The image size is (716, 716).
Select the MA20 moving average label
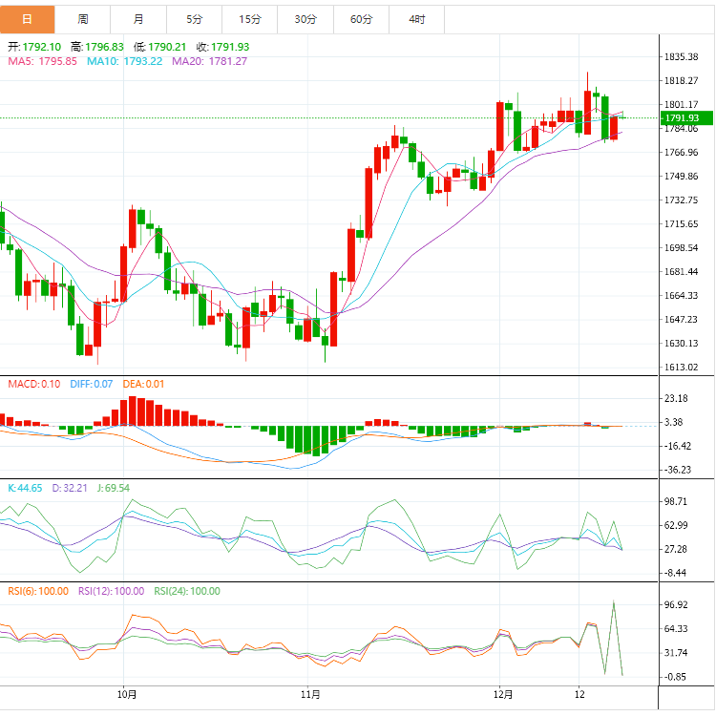[209, 61]
